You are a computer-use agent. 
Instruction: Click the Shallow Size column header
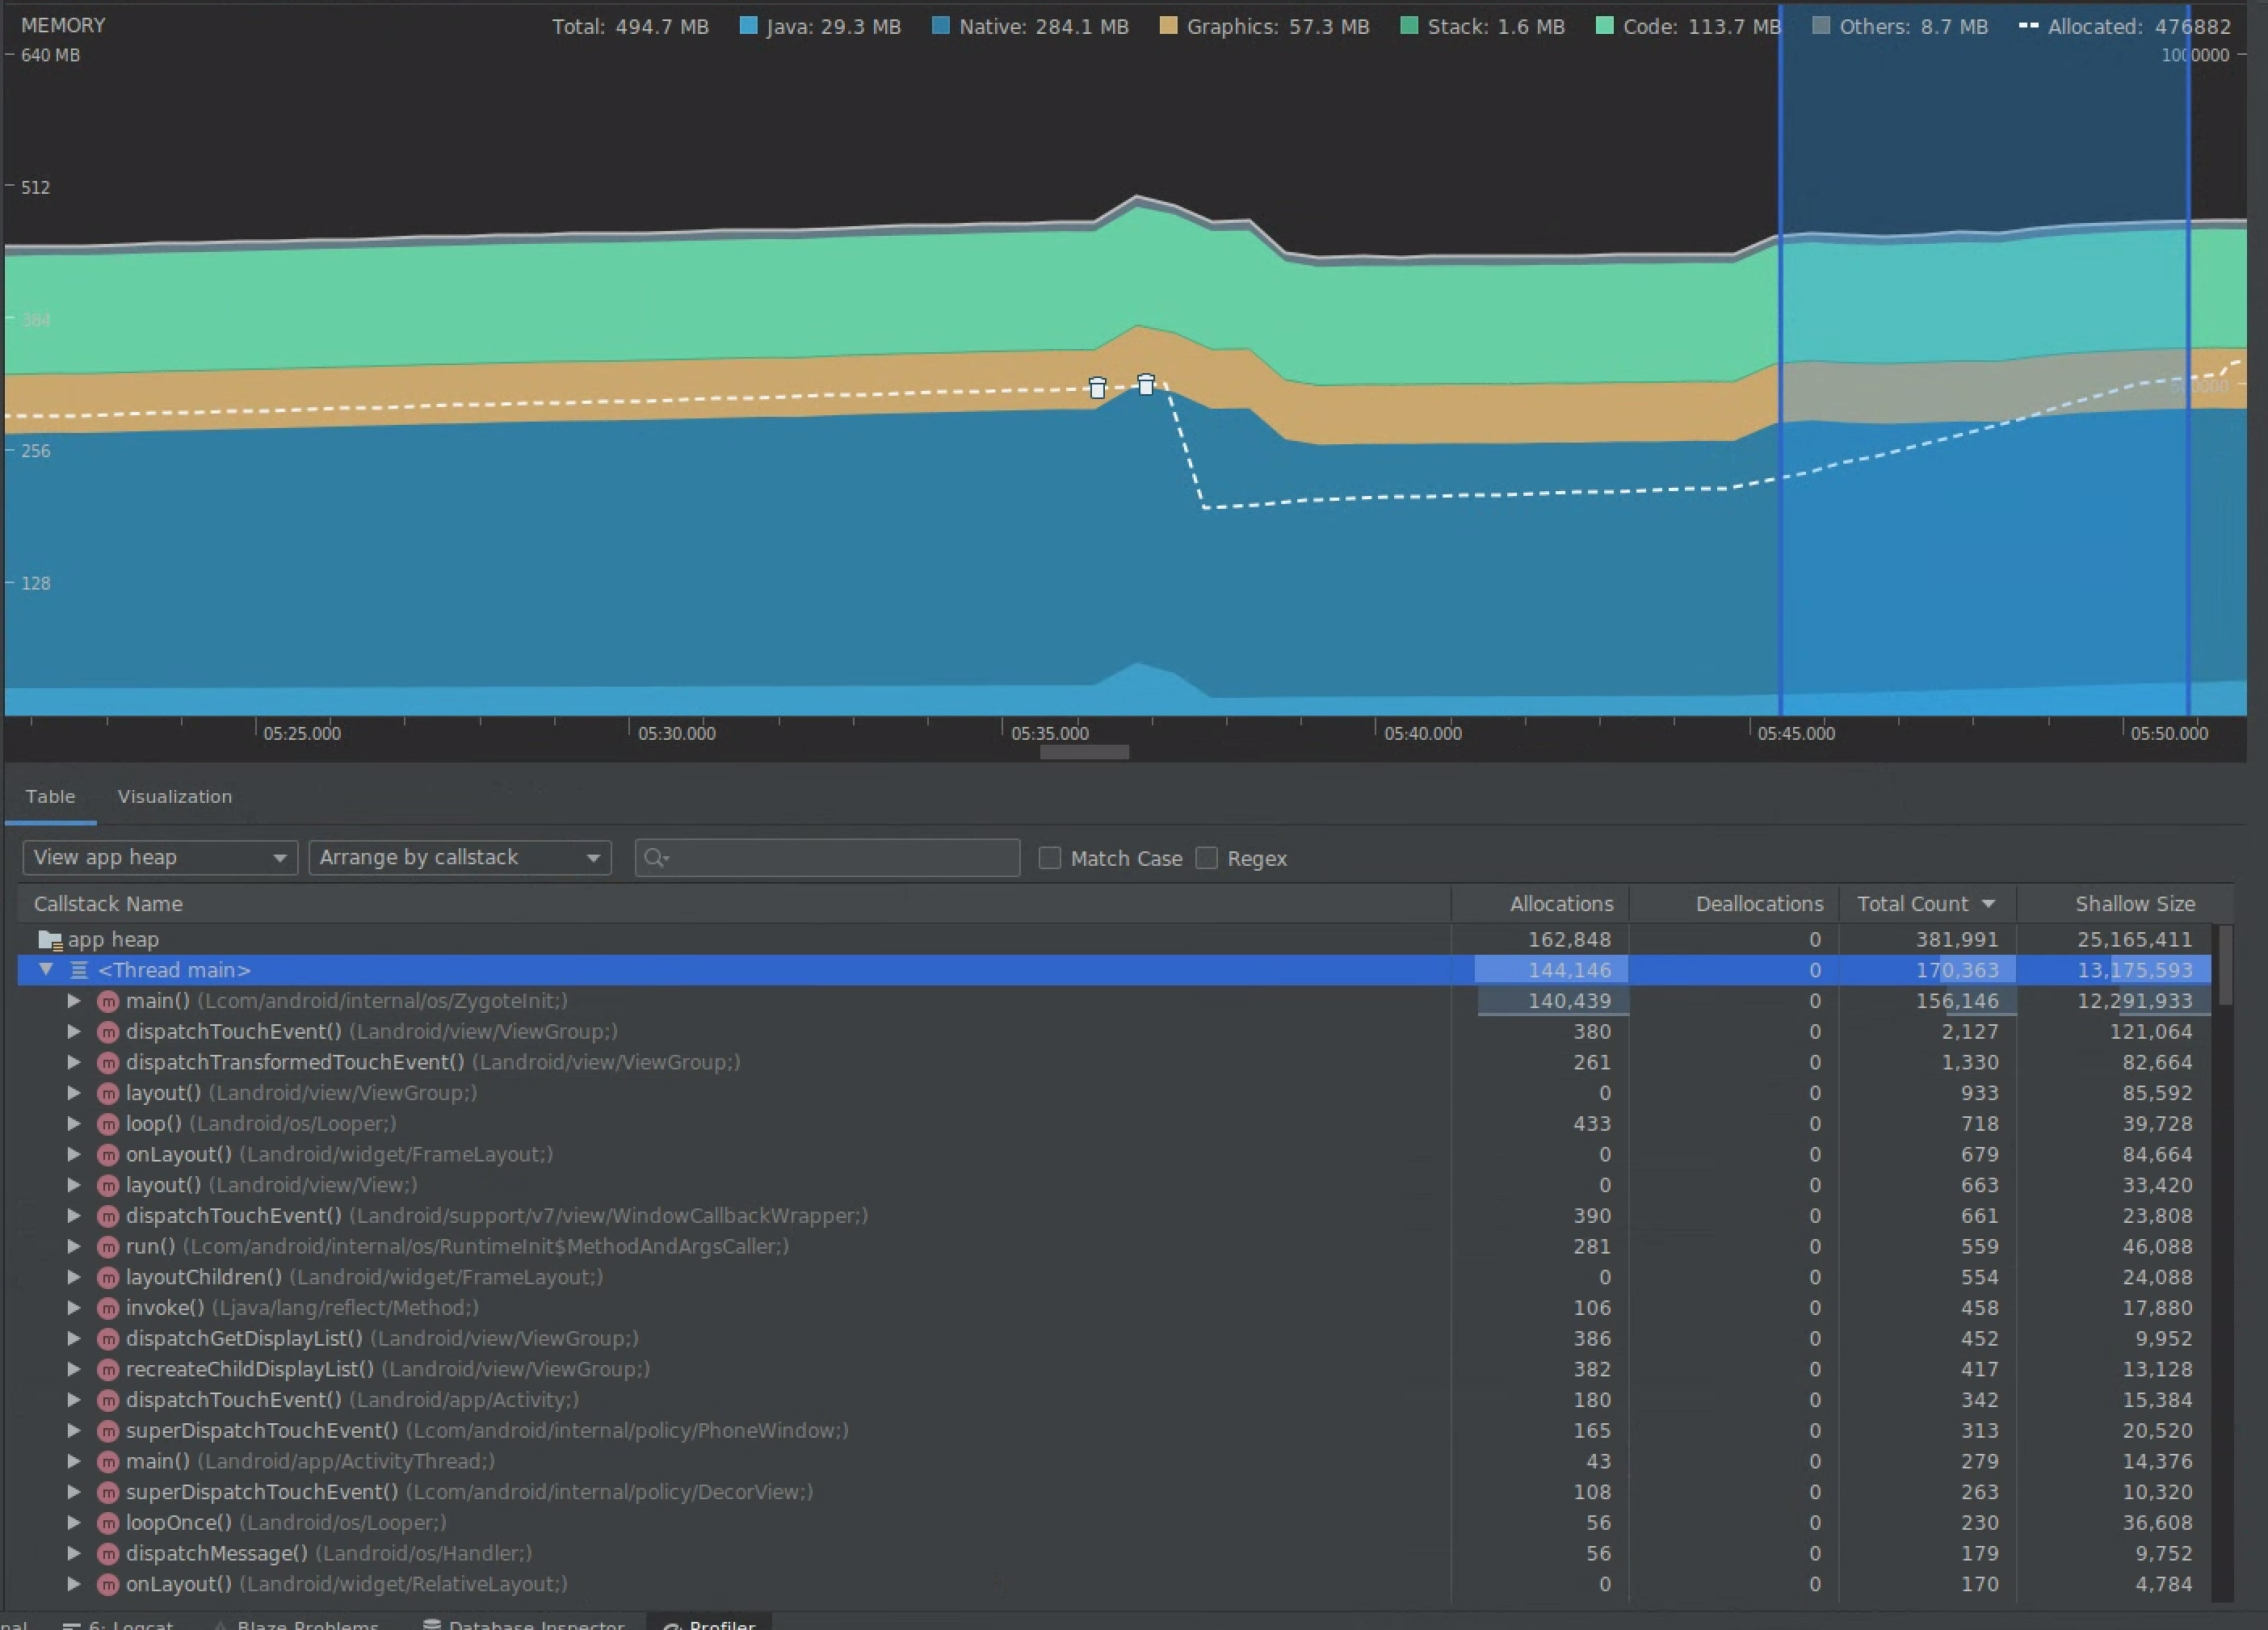[2136, 903]
